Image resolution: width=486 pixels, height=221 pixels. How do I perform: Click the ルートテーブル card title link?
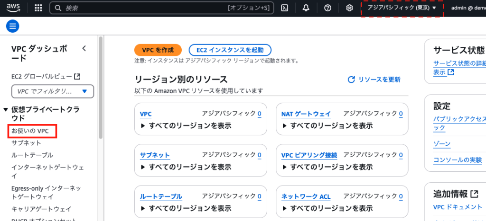point(161,196)
